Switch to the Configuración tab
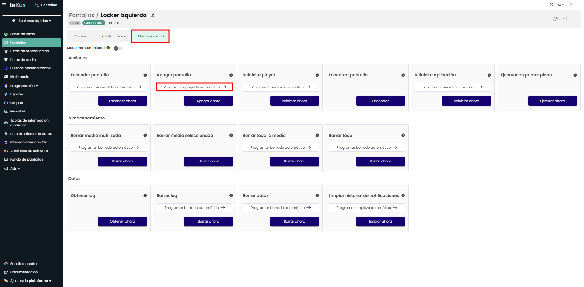The image size is (584, 287). point(114,36)
